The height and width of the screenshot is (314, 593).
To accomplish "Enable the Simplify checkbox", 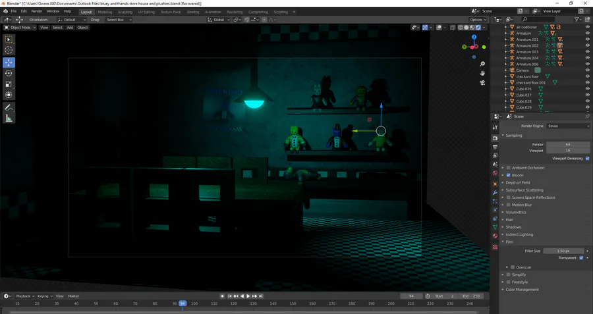I will [508, 275].
